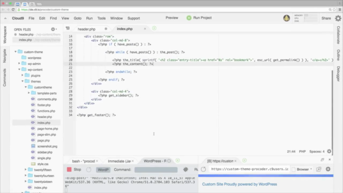Image resolution: width=343 pixels, height=193 pixels.
Task: Expand the twentysixteen folder
Action: [25, 182]
